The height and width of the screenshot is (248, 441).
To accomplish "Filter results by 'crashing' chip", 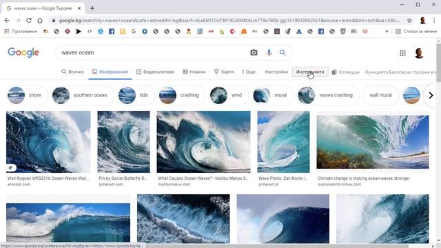I will tap(182, 95).
